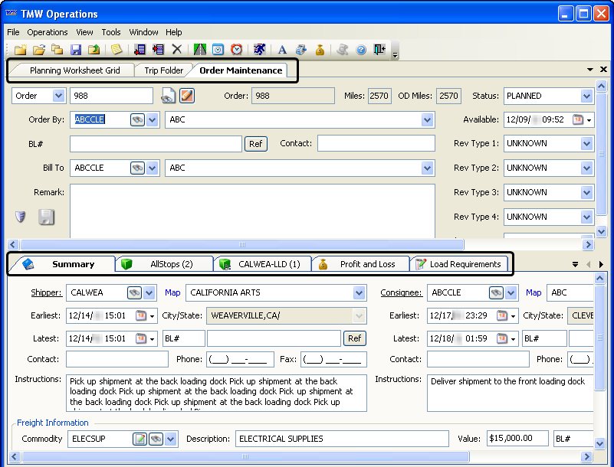Click the road icon in toolbar
This screenshot has height=467, width=614.
pos(200,50)
